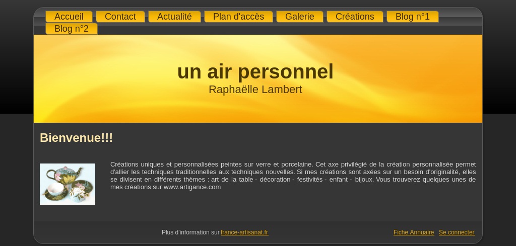Open the Plan d'accès tab

pos(238,17)
